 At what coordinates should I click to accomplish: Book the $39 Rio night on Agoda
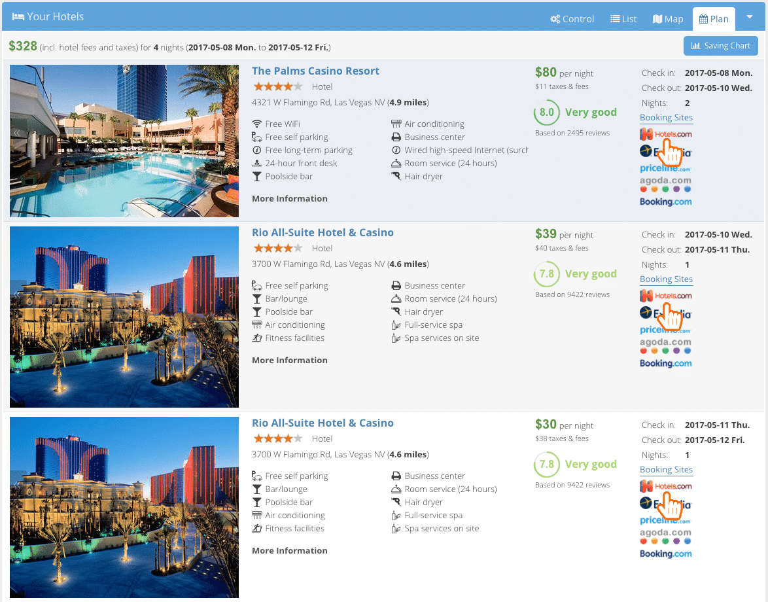[x=666, y=345]
